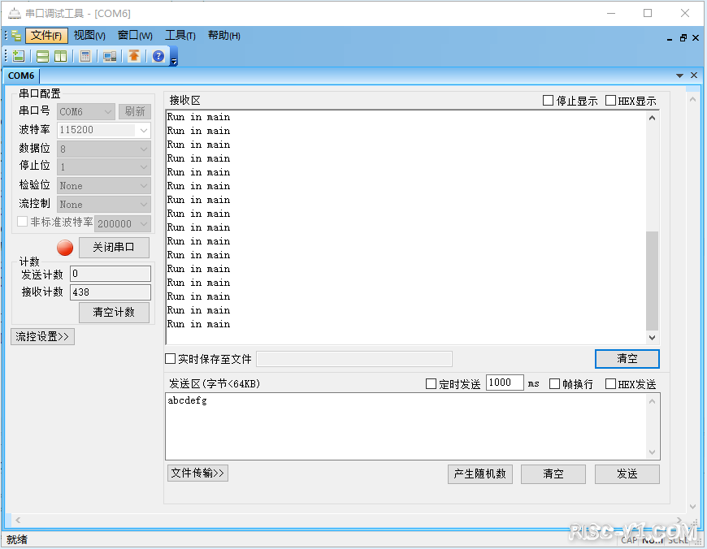The image size is (707, 549).
Task: Open the 帮助(H) menu
Action: (x=224, y=35)
